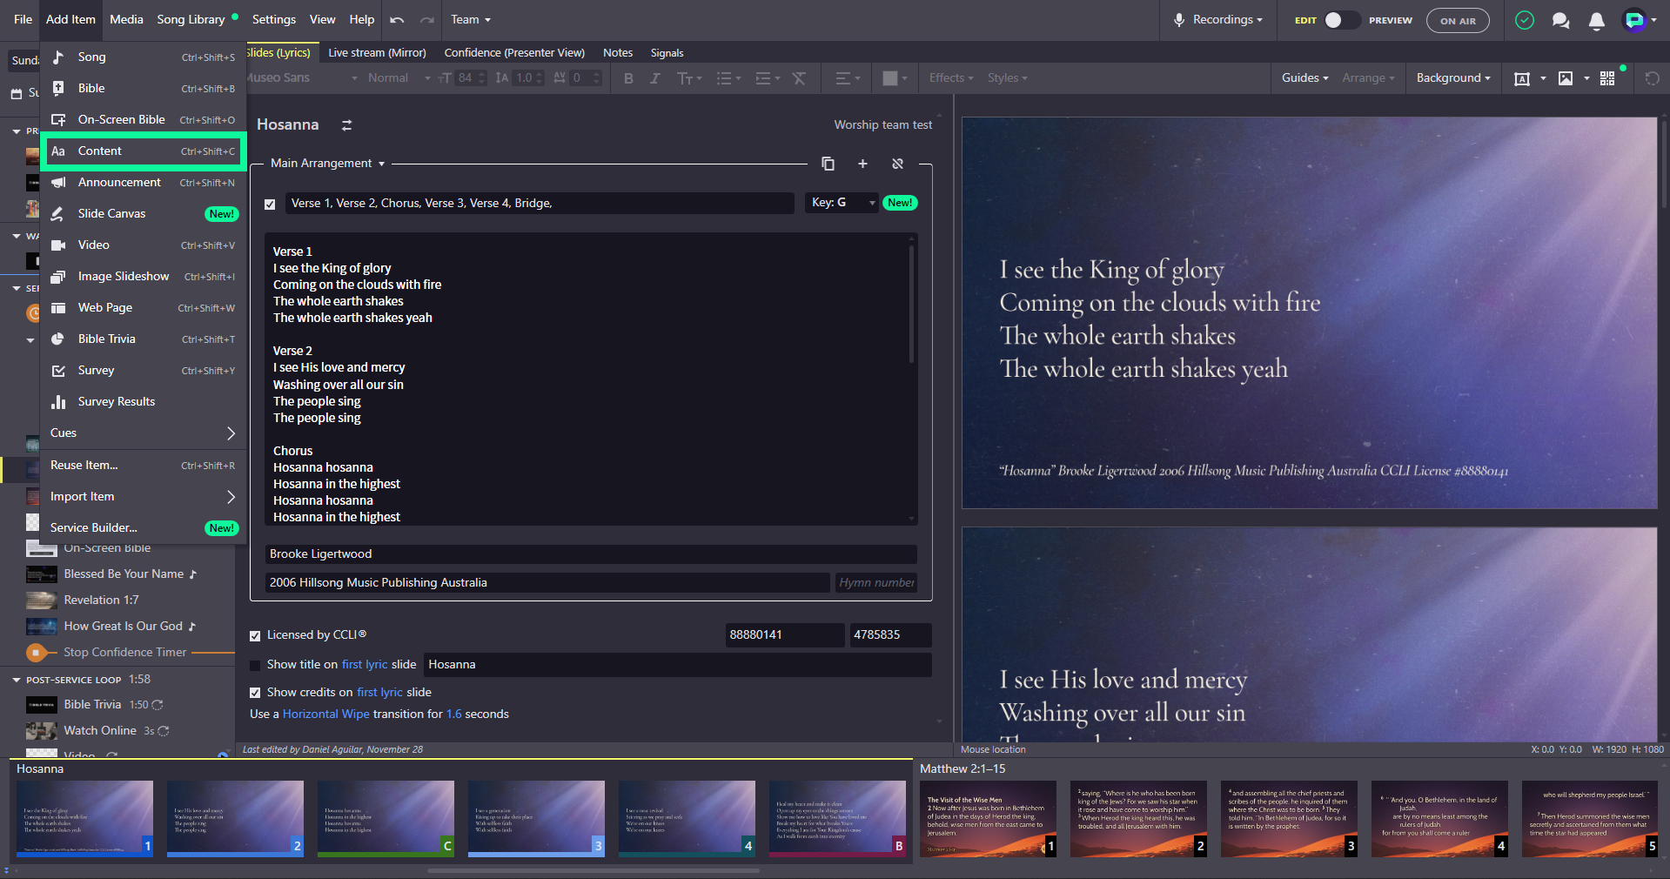The image size is (1670, 879).
Task: Open the Key: G dropdown
Action: 842,203
